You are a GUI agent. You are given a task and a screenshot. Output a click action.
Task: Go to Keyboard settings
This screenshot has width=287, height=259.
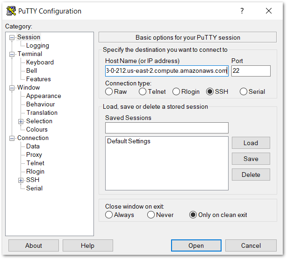(40, 63)
